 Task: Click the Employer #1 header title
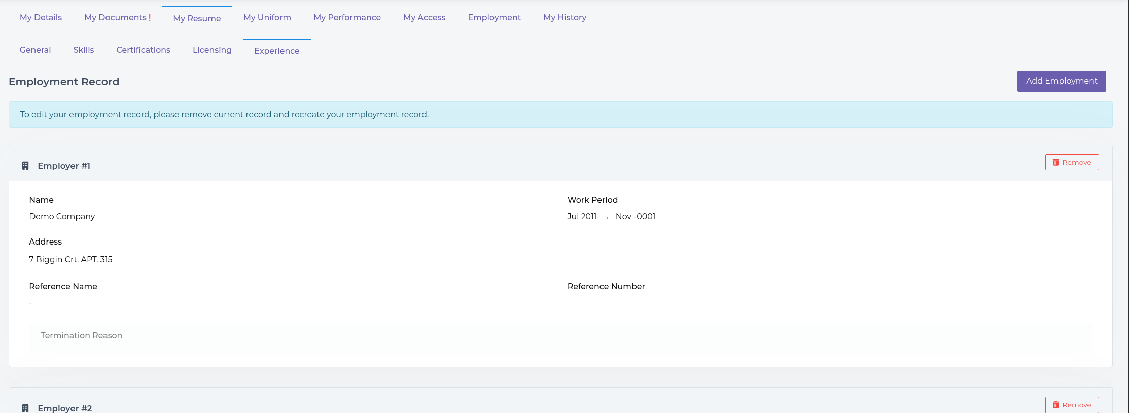coord(64,166)
